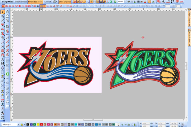Click the green circular O icon
Viewport: 191px width, 127px height.
point(111,2)
